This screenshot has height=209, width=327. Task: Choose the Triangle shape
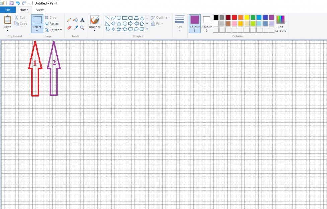pos(142,18)
